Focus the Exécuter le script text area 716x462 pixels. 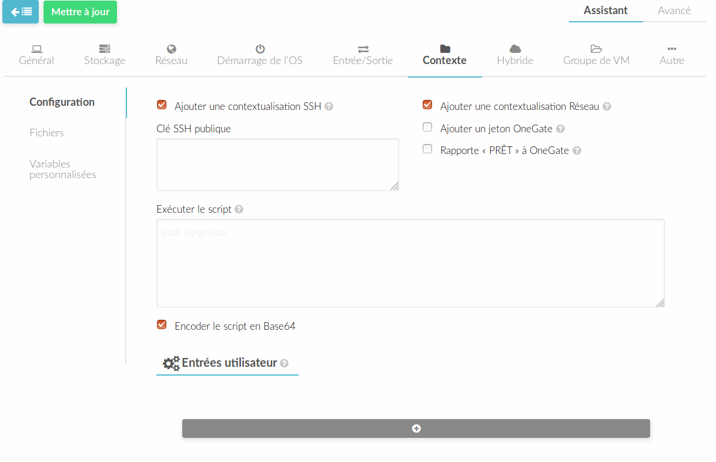(410, 263)
